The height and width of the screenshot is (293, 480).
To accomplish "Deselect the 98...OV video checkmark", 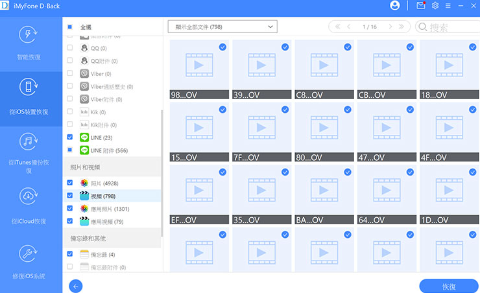I will [x=222, y=47].
